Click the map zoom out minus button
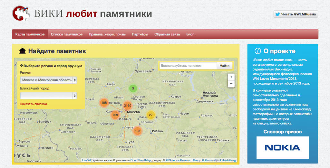 (231, 84)
